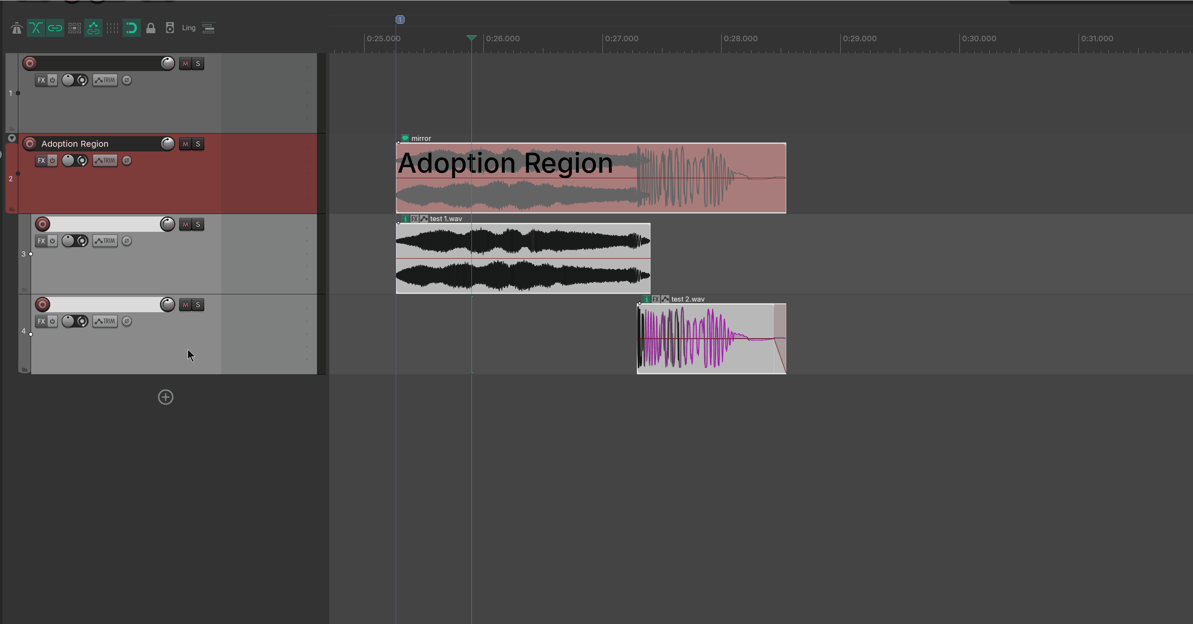Open envelope icon on test 2.wav item

click(665, 299)
